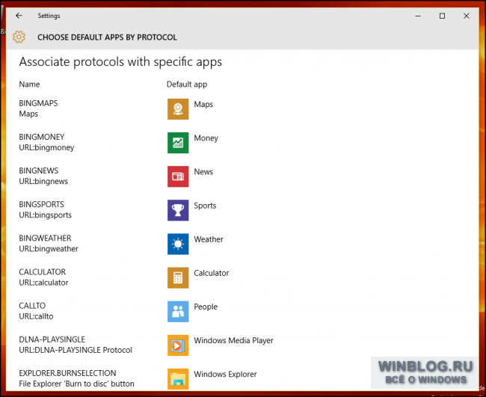The height and width of the screenshot is (397, 486).
Task: Close the Settings window
Action: pos(466,16)
